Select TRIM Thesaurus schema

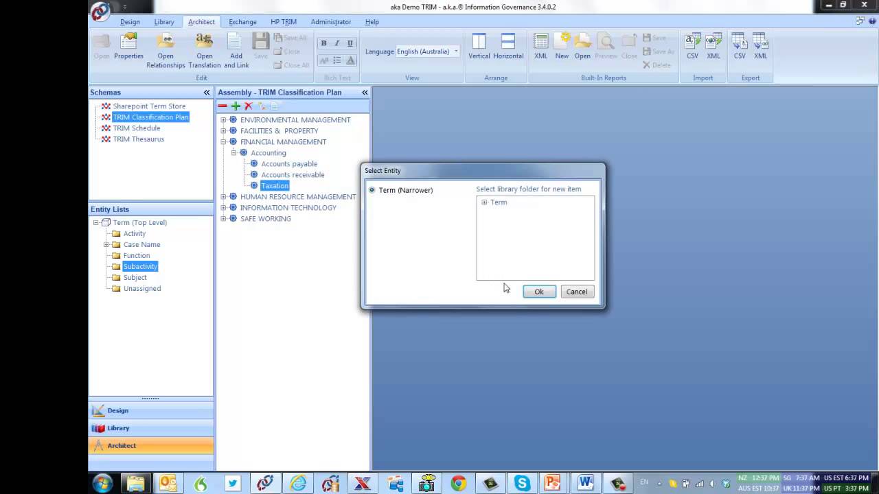(x=138, y=139)
